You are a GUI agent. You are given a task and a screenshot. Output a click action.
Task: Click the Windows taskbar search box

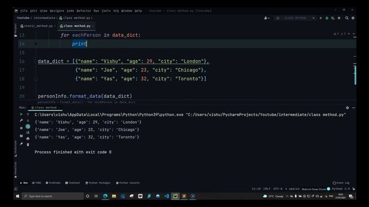[52, 196]
